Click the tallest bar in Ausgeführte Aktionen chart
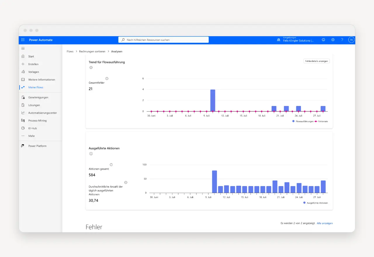This screenshot has height=257, width=374. click(x=214, y=182)
